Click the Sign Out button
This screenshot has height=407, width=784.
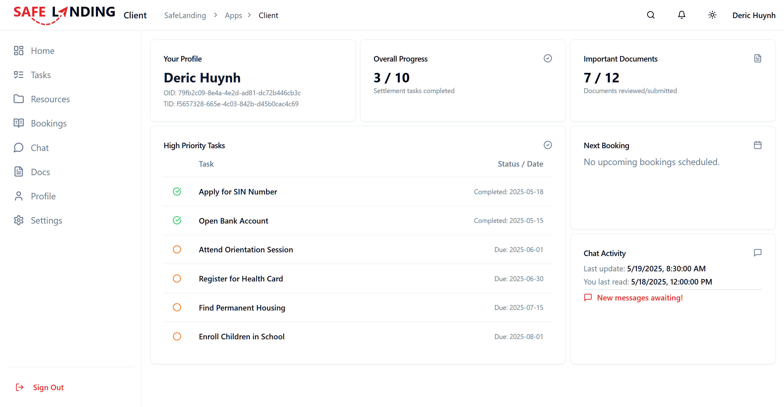coord(48,387)
